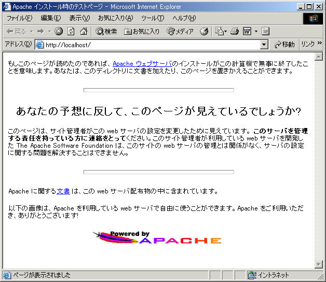Go to Home page icon
The width and height of the screenshot is (326, 282).
pyautogui.click(x=84, y=31)
